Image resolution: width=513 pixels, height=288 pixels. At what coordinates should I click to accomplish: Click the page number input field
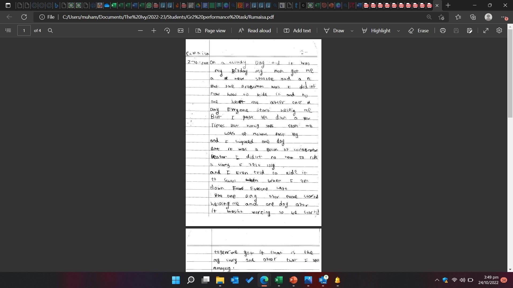(x=24, y=30)
